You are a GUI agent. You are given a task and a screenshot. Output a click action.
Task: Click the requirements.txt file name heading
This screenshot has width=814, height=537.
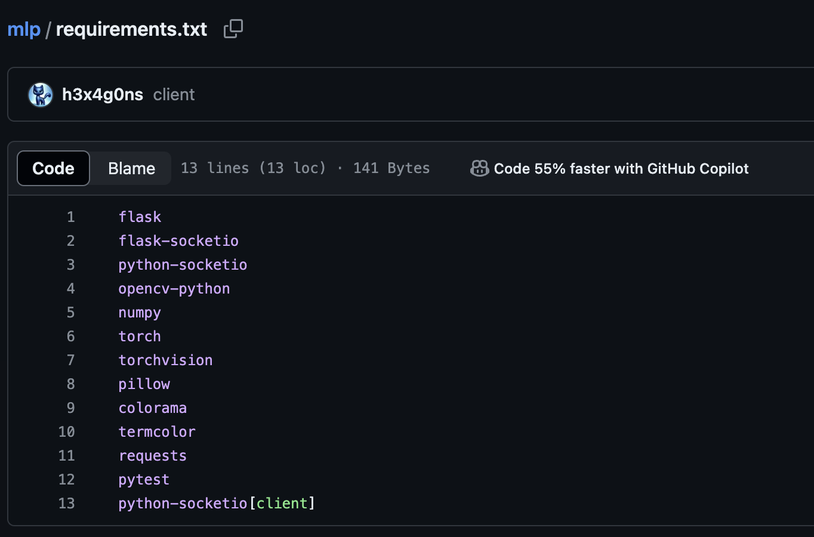click(131, 29)
